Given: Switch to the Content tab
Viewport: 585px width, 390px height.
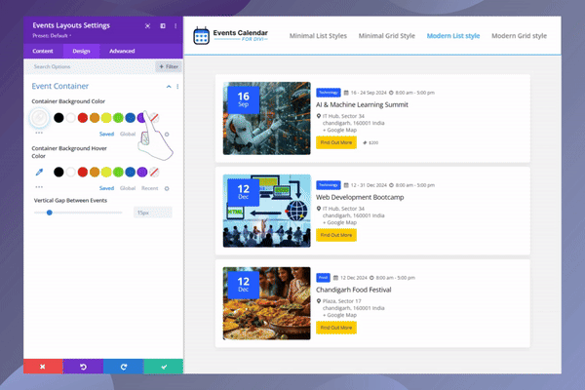Looking at the screenshot, I should point(43,51).
